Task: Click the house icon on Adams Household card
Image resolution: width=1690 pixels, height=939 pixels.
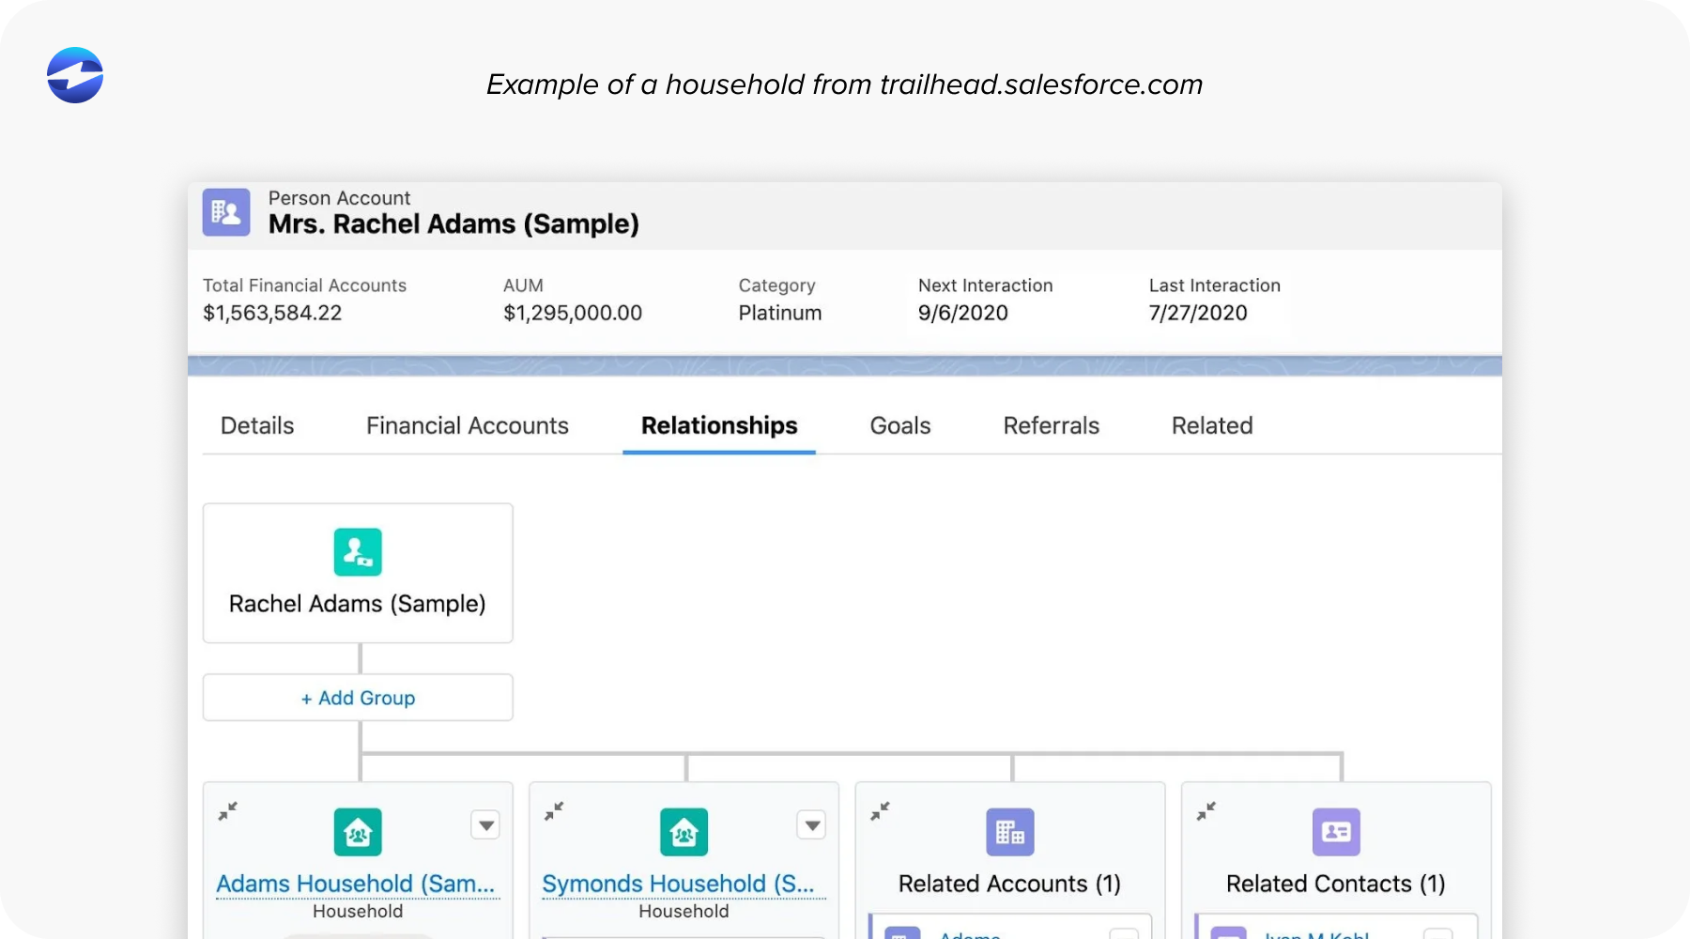Action: click(x=358, y=832)
